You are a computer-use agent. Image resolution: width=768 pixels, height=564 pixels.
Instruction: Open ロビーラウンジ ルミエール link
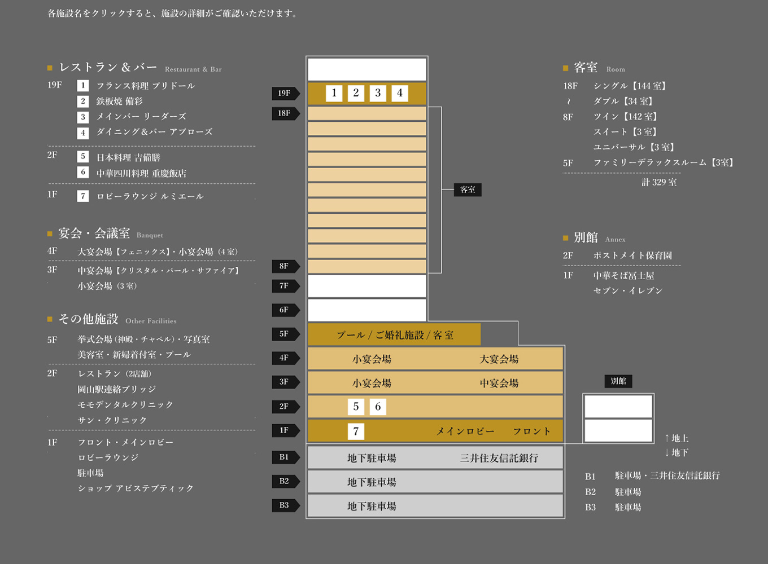150,196
